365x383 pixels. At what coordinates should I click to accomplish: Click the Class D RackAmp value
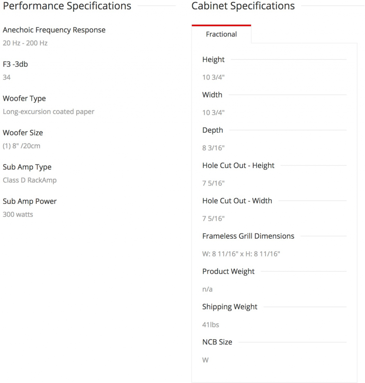[30, 180]
